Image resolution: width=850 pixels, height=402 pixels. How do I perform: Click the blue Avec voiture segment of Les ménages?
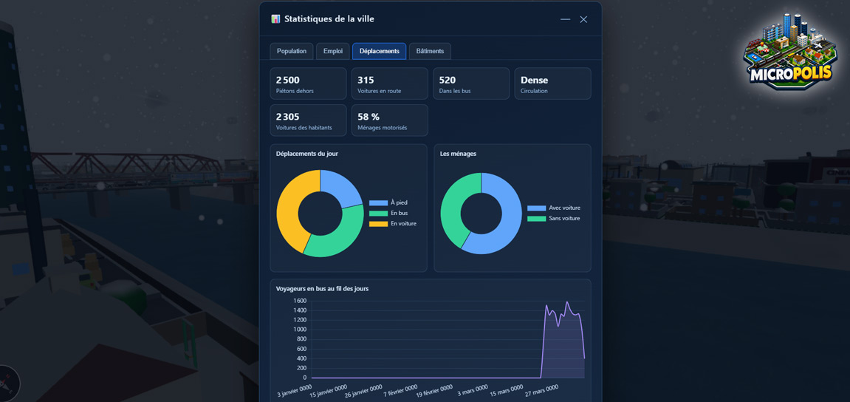(509, 222)
